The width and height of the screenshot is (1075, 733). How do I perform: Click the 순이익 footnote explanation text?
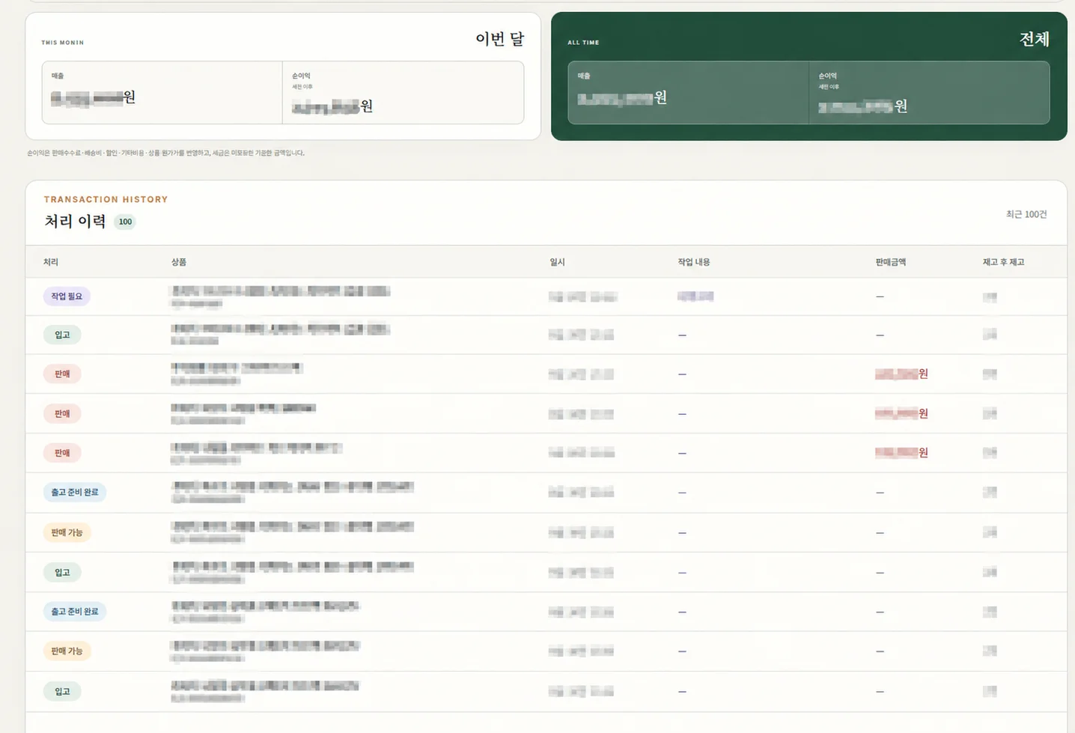click(165, 153)
